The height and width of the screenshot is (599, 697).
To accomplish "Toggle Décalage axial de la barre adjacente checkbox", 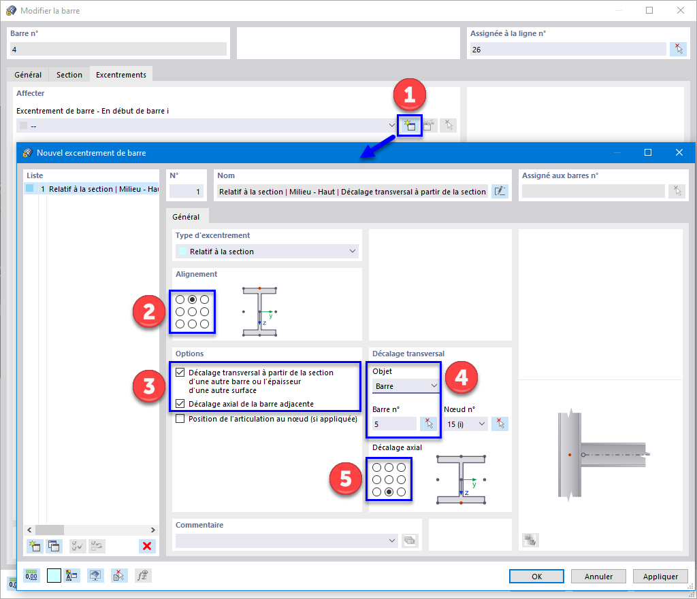I will point(180,403).
